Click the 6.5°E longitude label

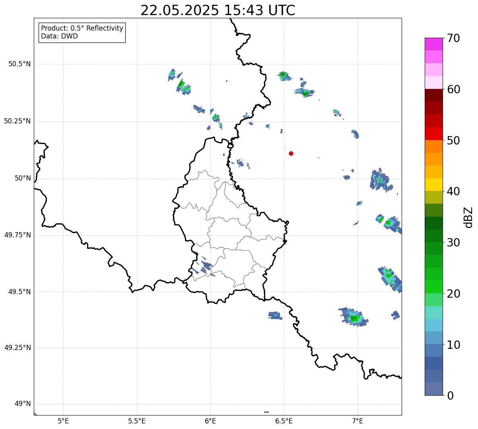coord(284,421)
